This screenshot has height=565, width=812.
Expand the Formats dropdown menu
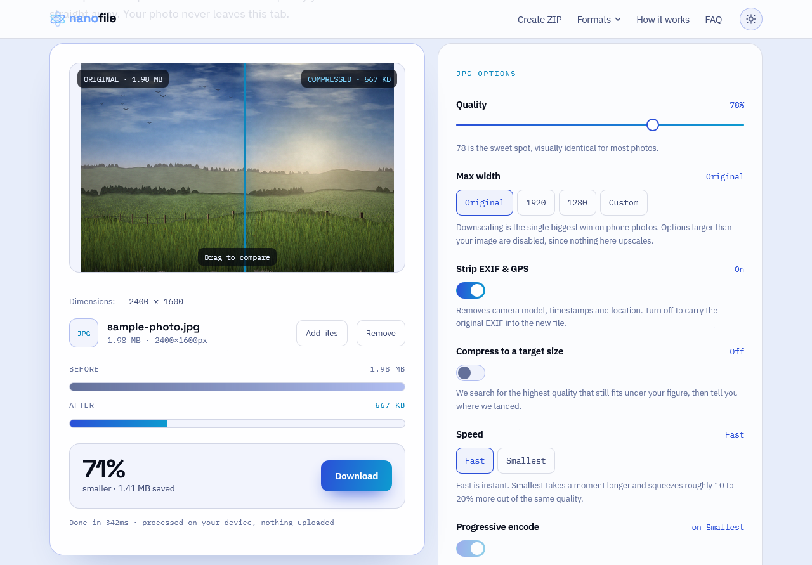(599, 20)
